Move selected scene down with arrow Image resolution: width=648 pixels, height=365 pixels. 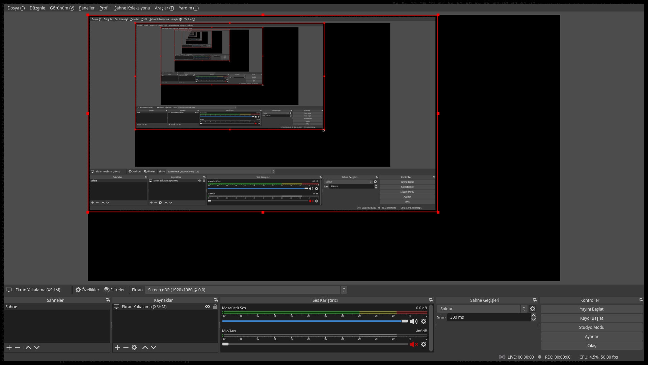[x=37, y=347]
